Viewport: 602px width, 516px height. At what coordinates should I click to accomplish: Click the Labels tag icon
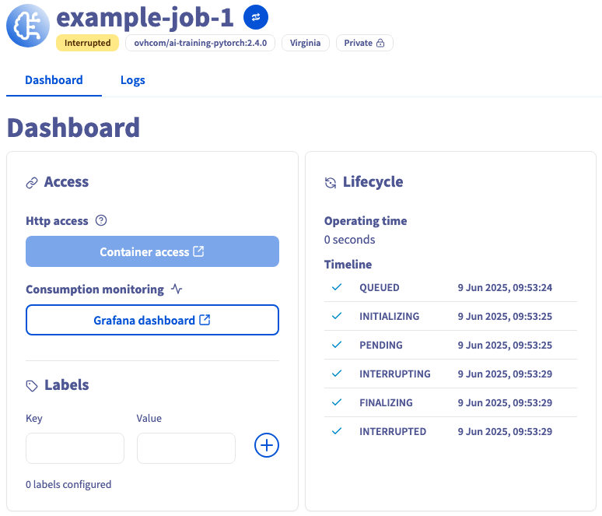pyautogui.click(x=32, y=386)
